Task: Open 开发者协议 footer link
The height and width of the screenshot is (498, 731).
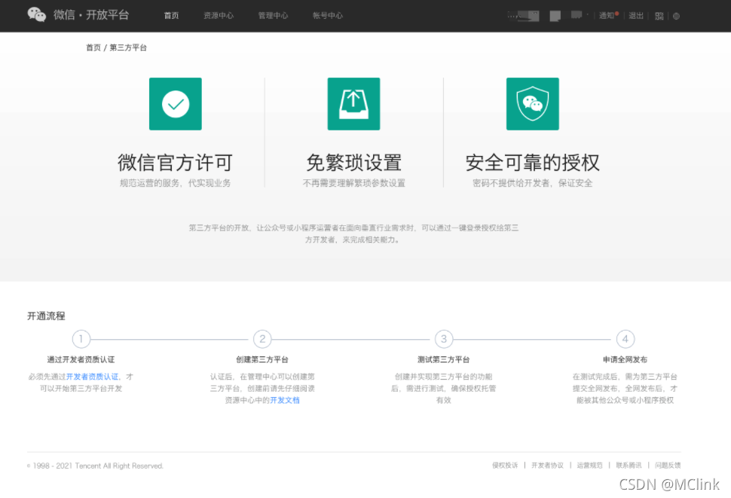Action: tap(547, 465)
